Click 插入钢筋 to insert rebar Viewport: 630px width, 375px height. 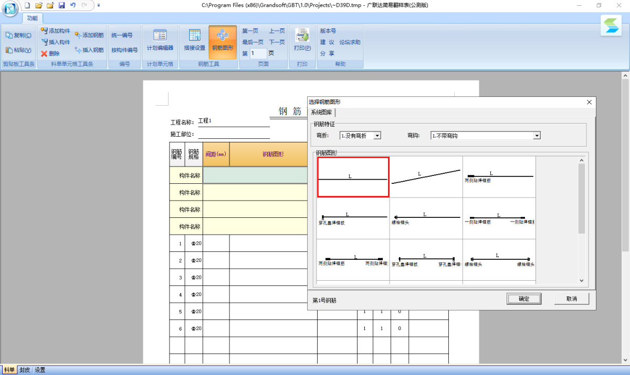pos(89,50)
